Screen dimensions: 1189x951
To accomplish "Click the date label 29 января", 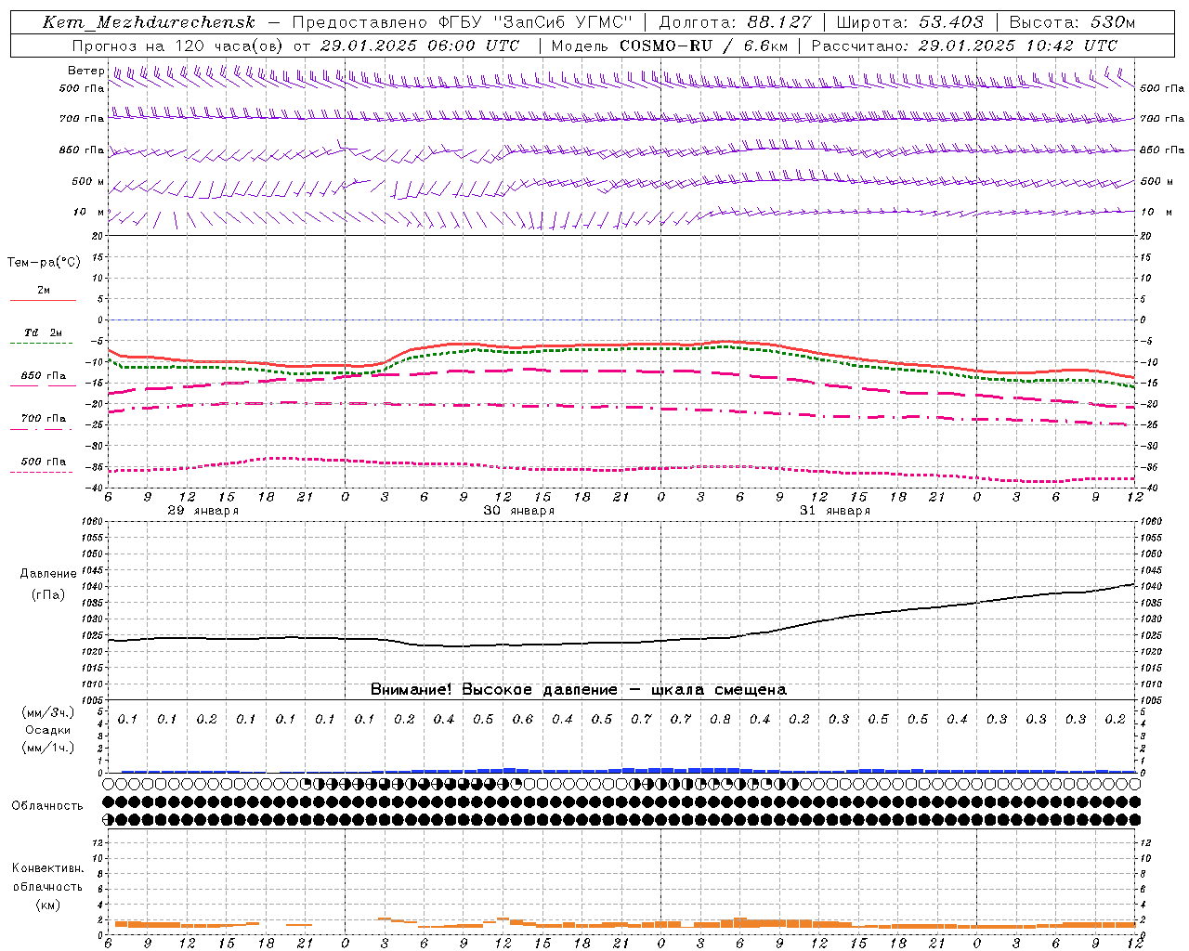I will [x=203, y=511].
